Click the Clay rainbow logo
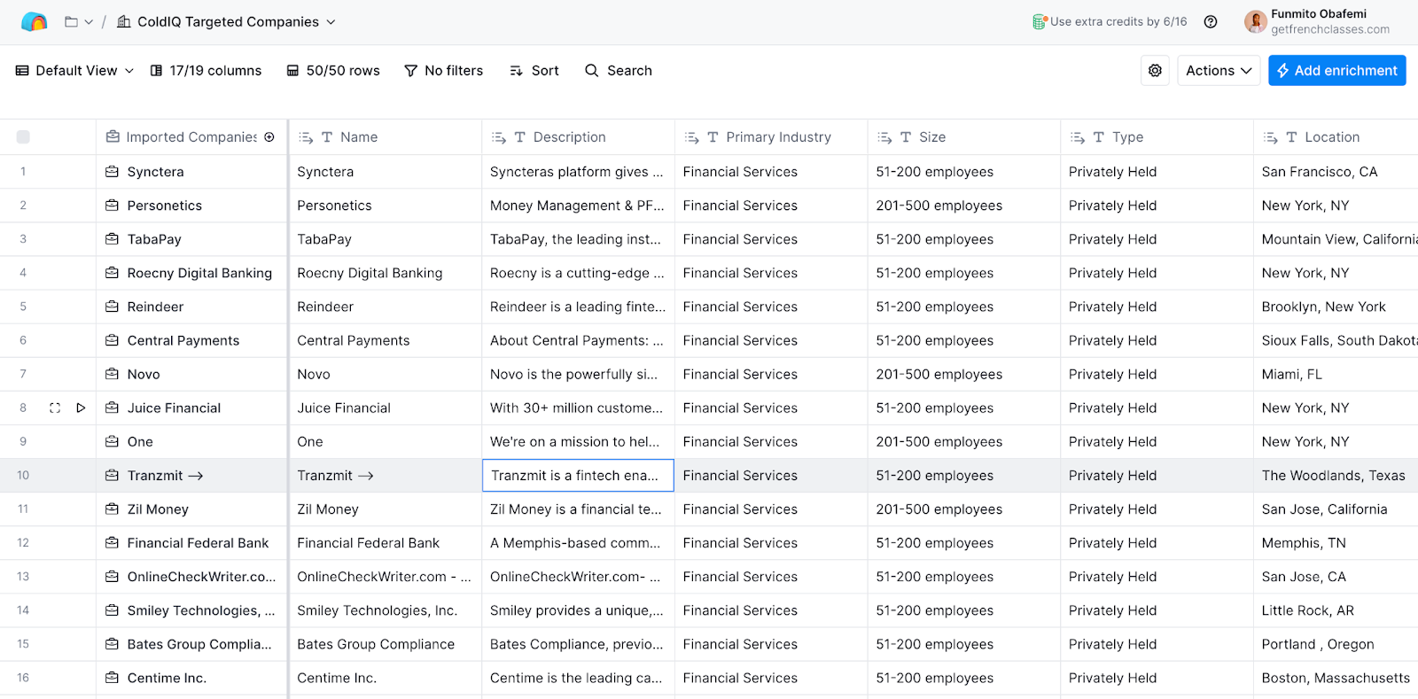Viewport: 1418px width, 699px height. 34,22
